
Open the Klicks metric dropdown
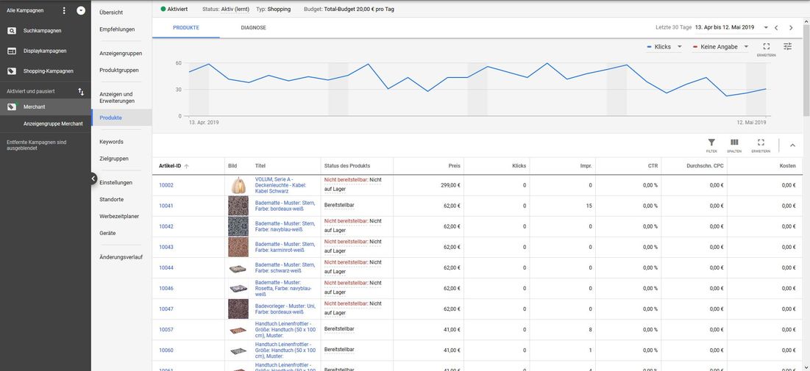664,46
